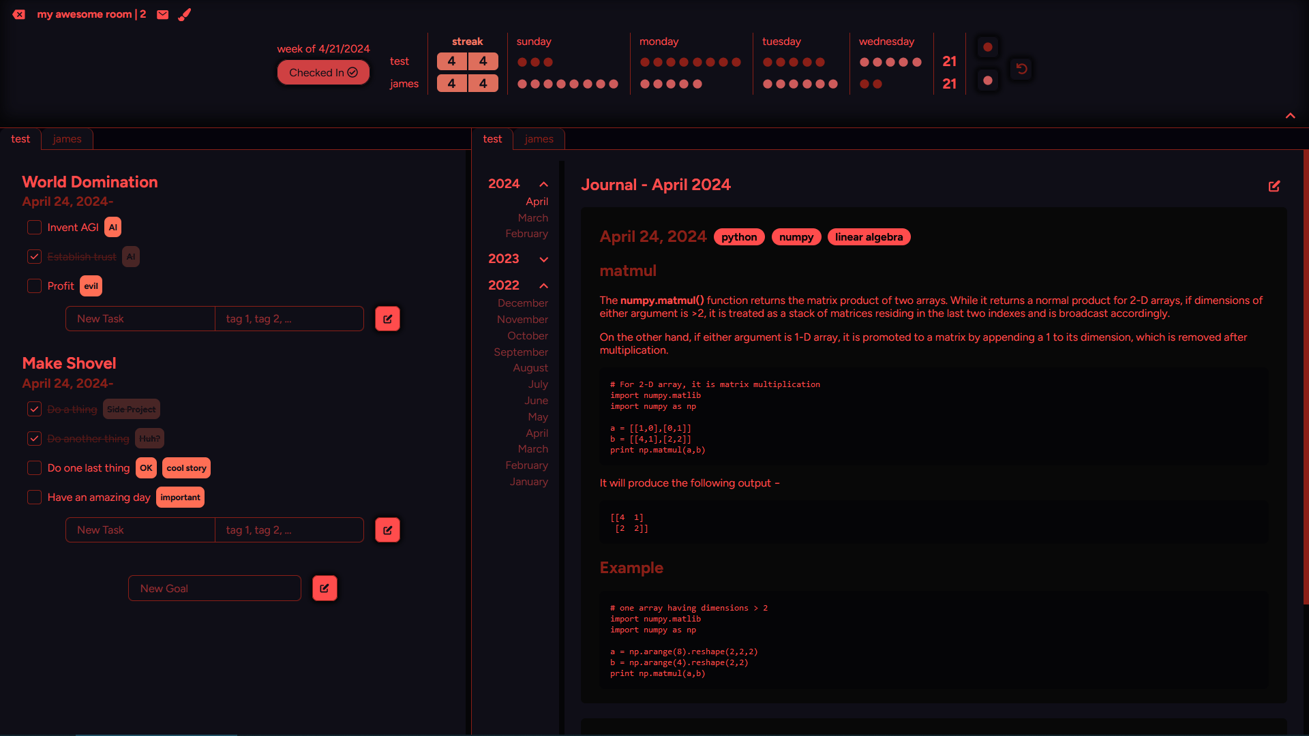Expand the 2023 year list

pos(543,259)
